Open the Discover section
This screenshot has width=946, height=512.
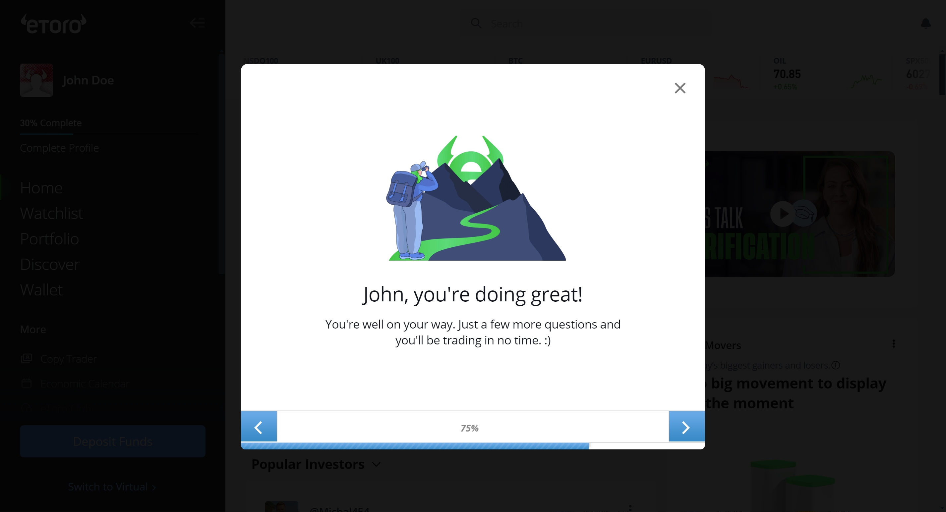point(50,265)
